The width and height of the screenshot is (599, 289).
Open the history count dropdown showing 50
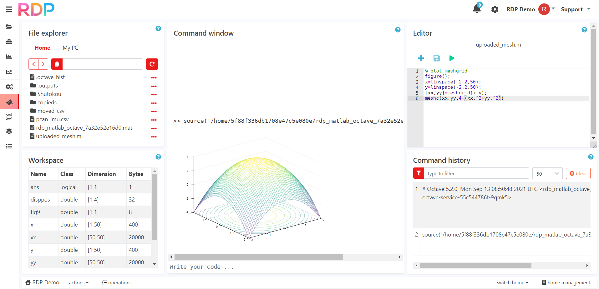point(547,173)
